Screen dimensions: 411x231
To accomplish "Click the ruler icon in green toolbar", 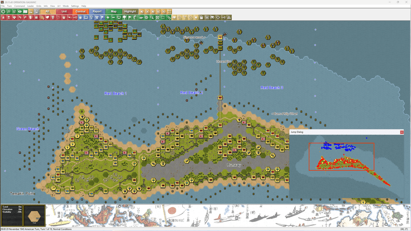I will pyautogui.click(x=168, y=18).
